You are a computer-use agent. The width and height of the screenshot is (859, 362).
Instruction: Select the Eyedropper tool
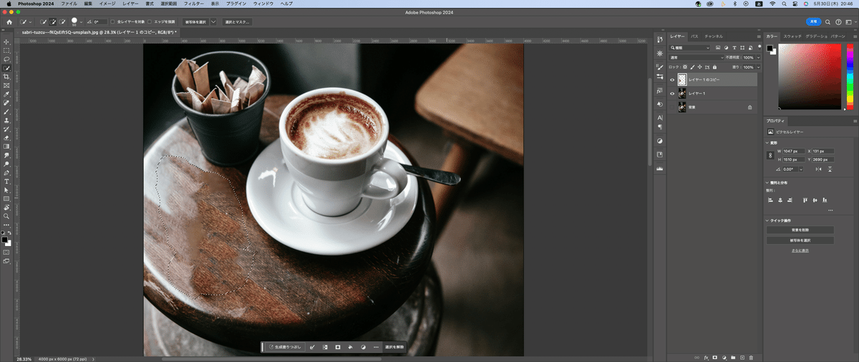(6, 94)
